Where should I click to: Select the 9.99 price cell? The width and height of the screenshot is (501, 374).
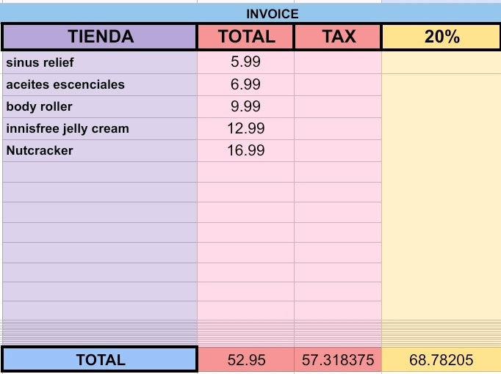pos(245,106)
